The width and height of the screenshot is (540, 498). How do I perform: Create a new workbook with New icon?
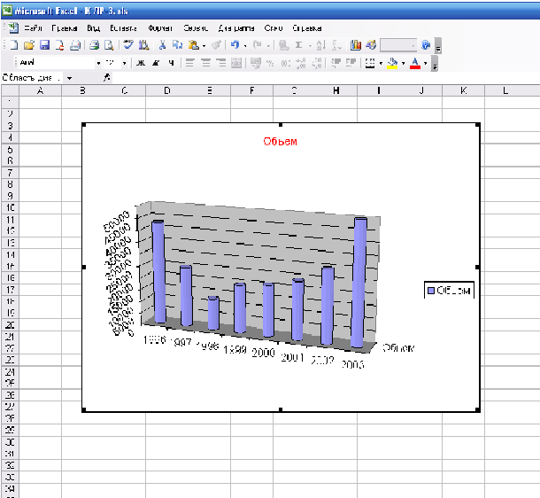tap(13, 45)
